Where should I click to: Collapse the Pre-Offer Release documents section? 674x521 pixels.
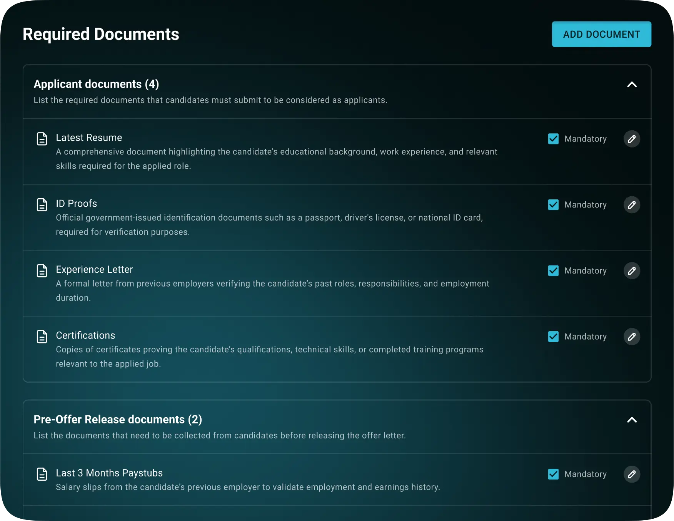pyautogui.click(x=632, y=420)
